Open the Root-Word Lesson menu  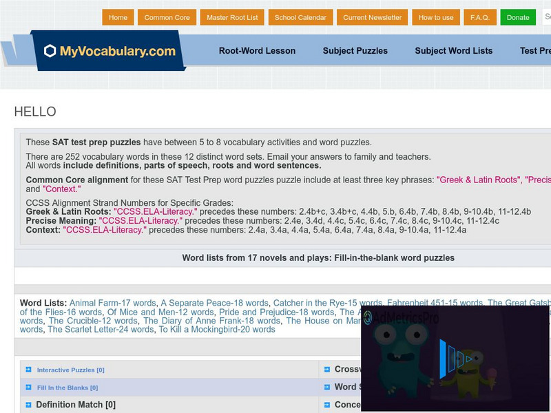[257, 50]
